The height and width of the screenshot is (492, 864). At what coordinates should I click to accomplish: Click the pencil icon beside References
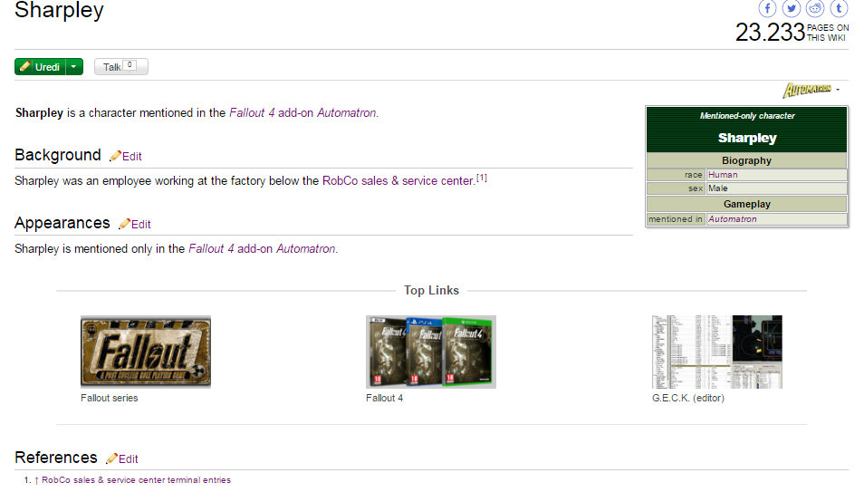pos(111,458)
